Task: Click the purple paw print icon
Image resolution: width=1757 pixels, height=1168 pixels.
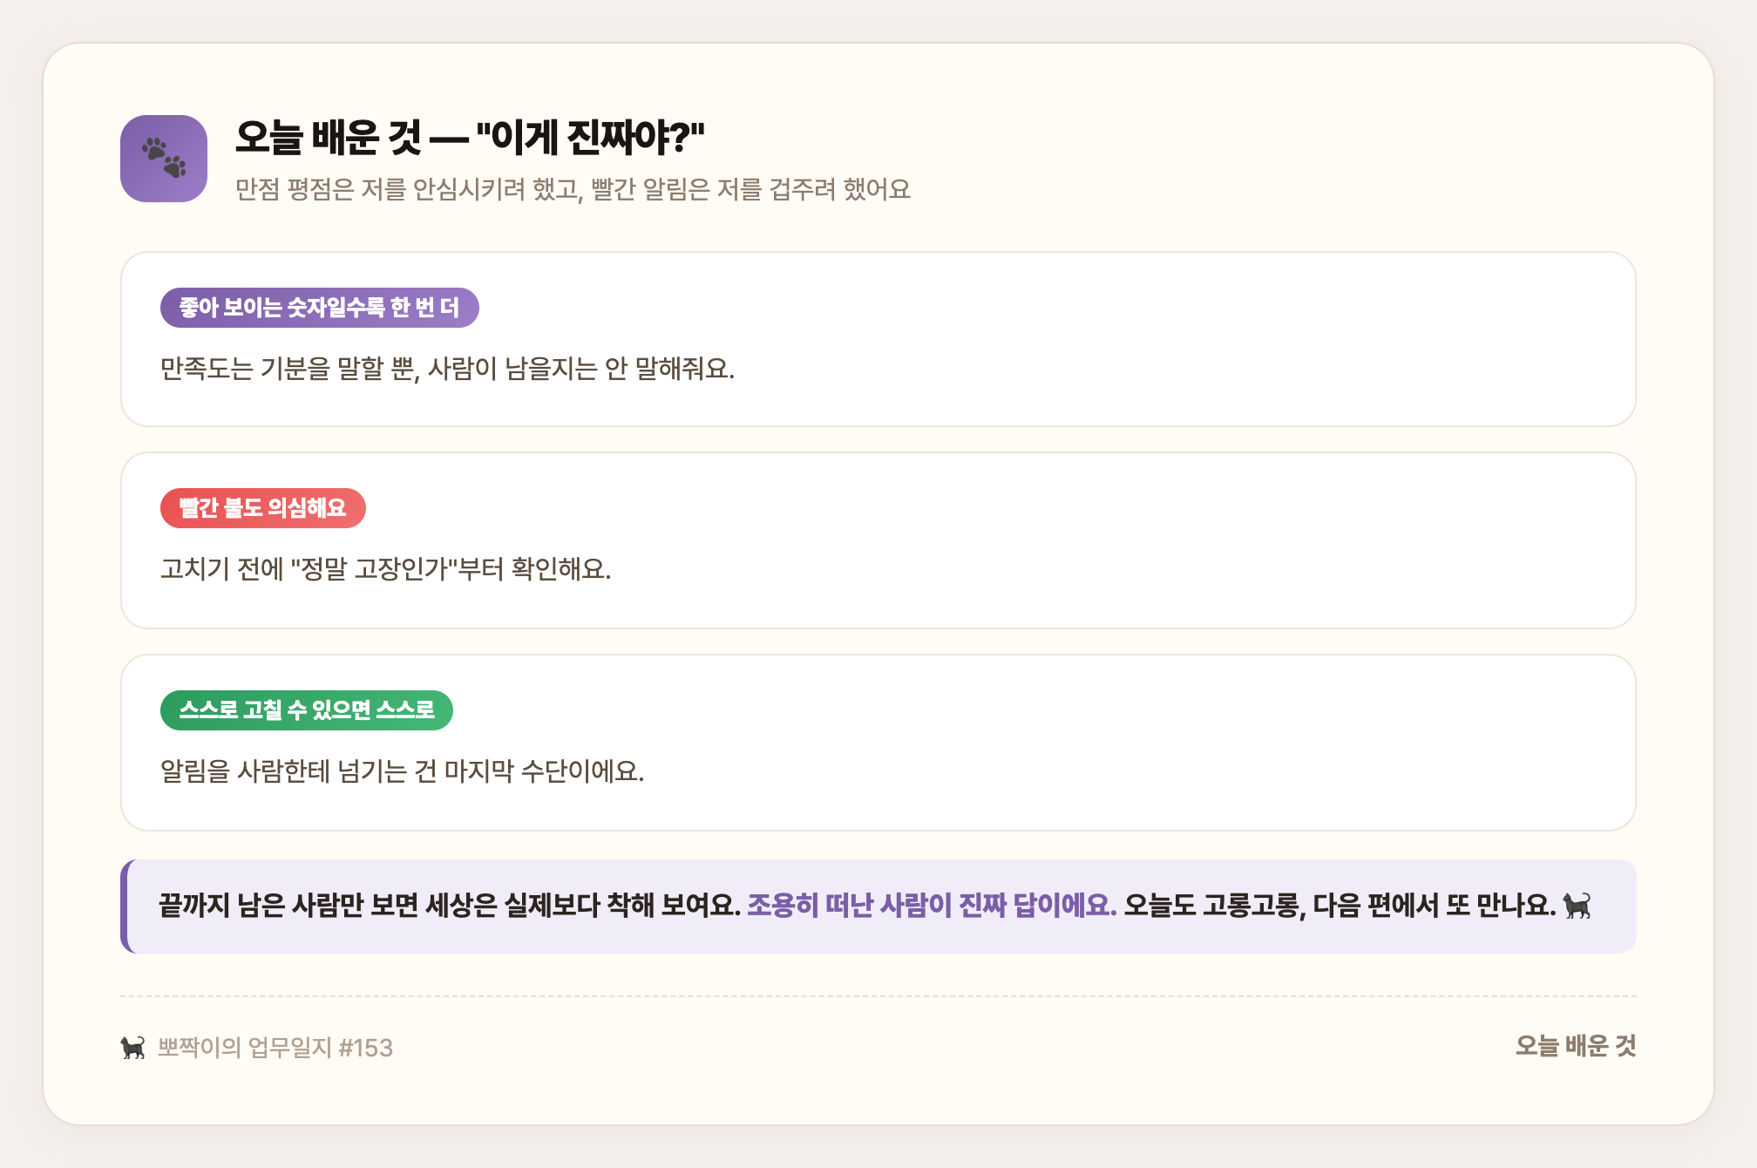Action: 164,159
